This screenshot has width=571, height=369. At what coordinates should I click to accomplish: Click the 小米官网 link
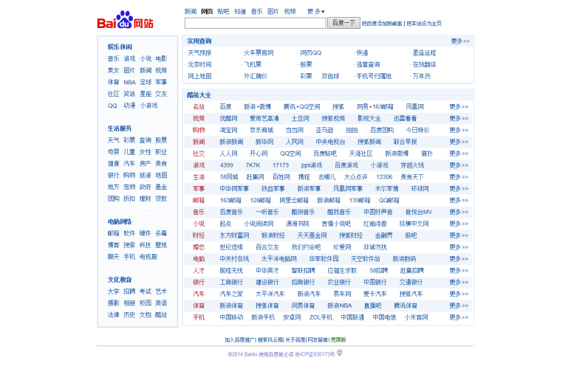pyautogui.click(x=416, y=317)
